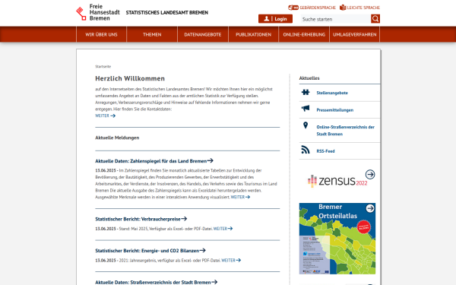This screenshot has width=456, height=285.
Task: Open Pressemitteilungen link
Action: (x=335, y=110)
